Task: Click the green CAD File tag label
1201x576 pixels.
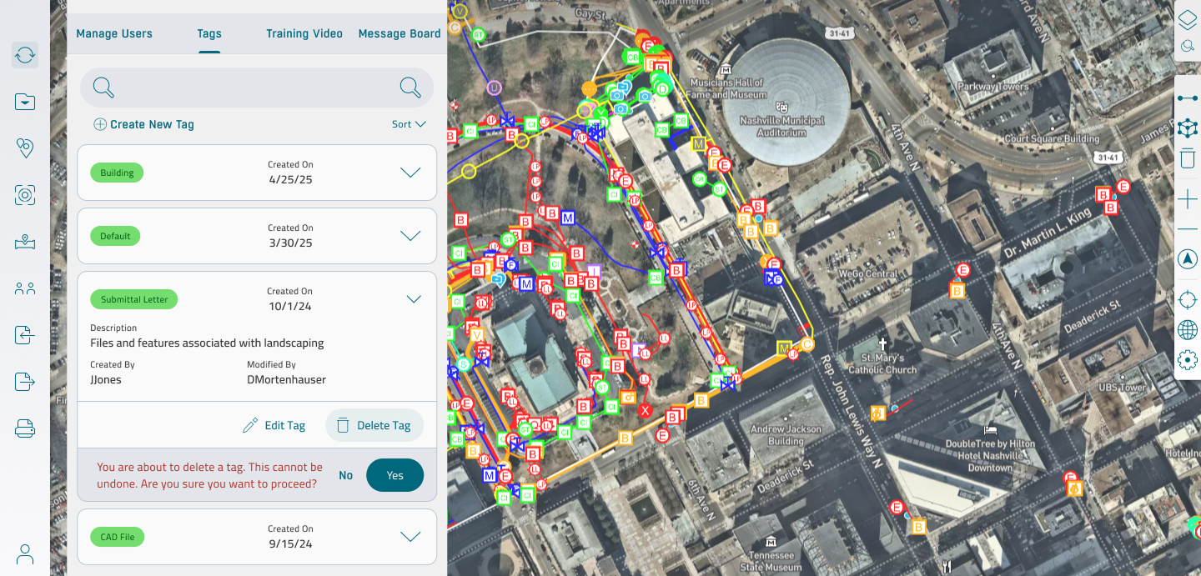Action: coord(117,537)
